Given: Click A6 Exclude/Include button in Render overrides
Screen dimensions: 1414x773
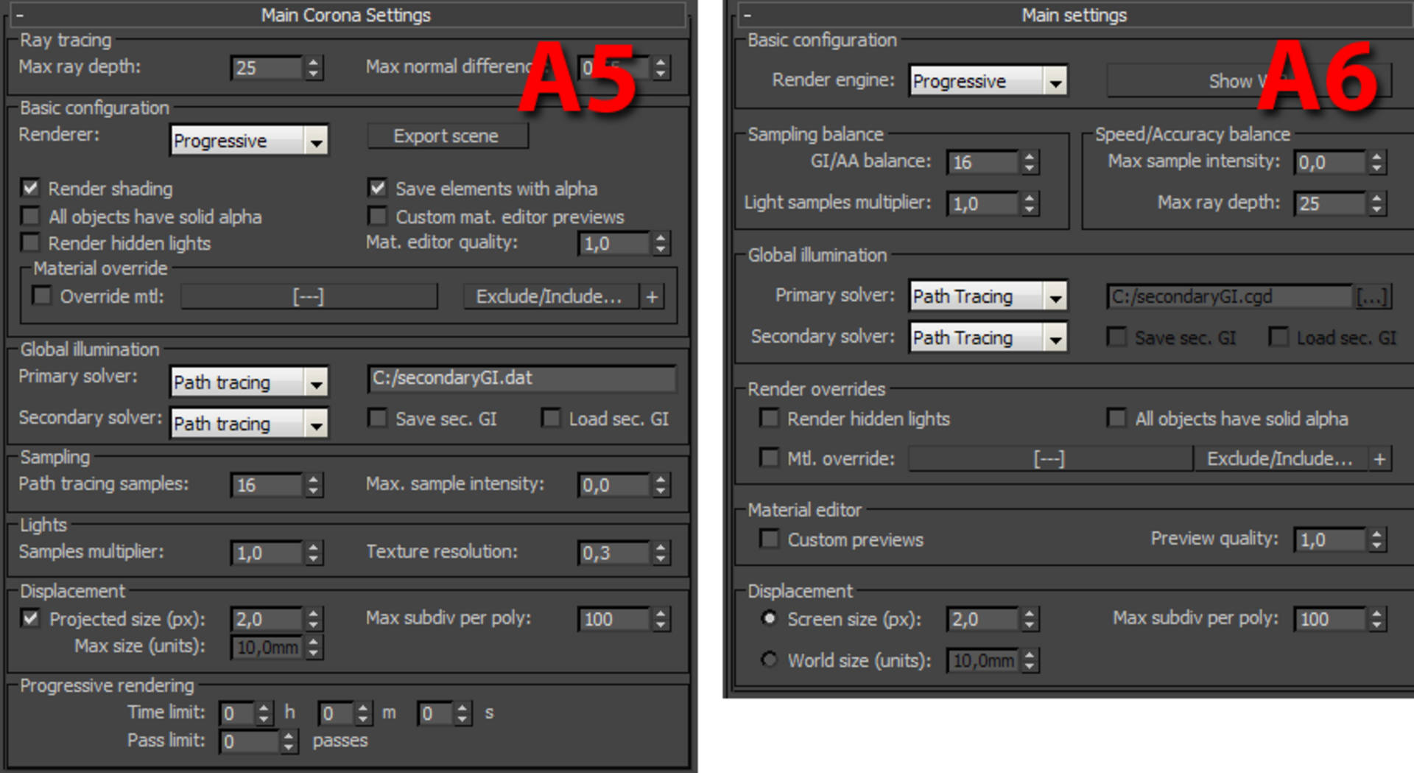Looking at the screenshot, I should [x=1280, y=458].
